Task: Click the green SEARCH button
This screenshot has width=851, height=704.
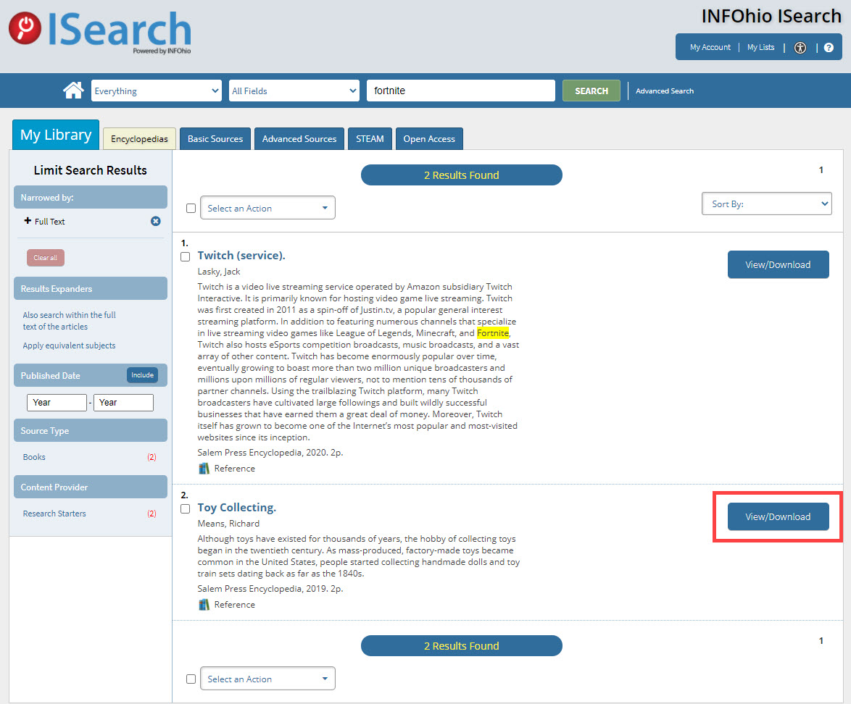Action: 591,91
